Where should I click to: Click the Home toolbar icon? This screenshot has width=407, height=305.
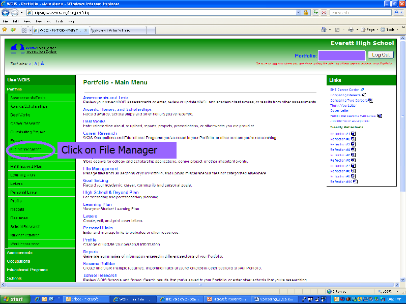[324, 30]
